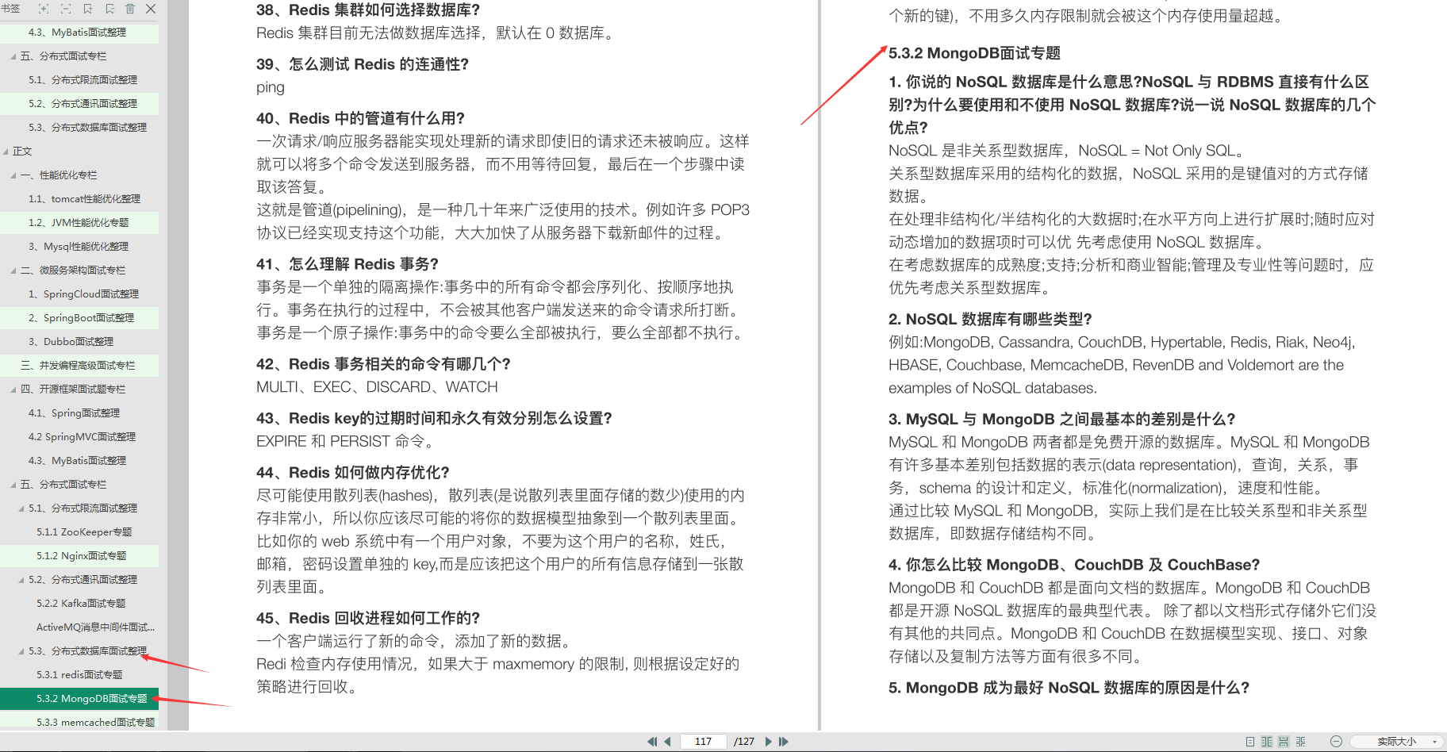1447x752 pixels.
Task: Open bookmark 4.2 SpringMVC面试整理
Action: tap(82, 437)
